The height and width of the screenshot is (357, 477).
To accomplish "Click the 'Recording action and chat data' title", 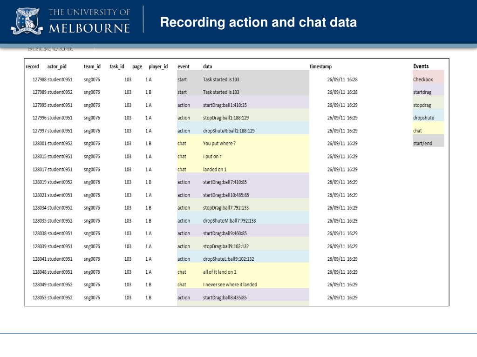I will (x=258, y=22).
